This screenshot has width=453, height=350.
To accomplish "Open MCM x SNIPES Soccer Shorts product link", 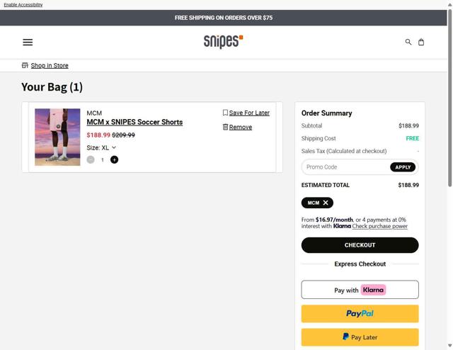I will [x=134, y=122].
